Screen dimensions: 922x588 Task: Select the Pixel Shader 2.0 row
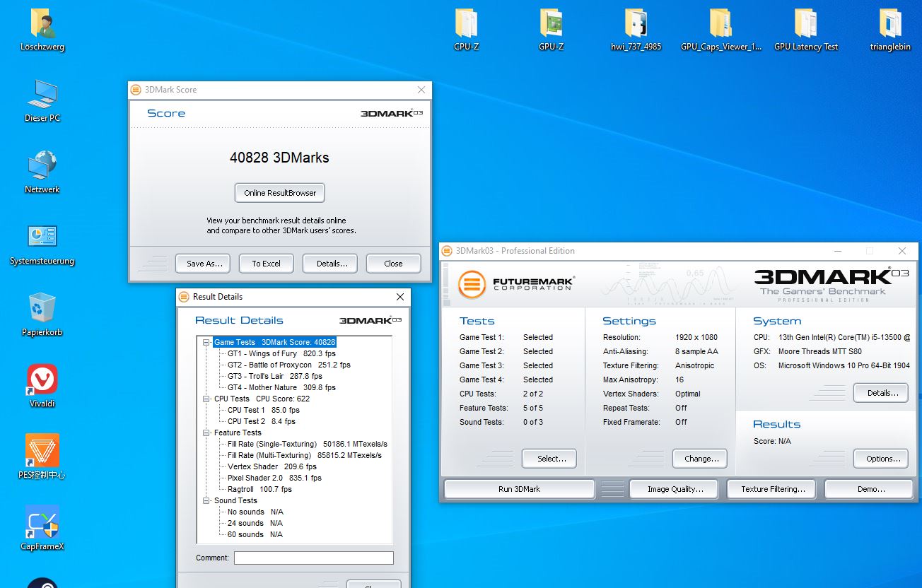(x=274, y=478)
